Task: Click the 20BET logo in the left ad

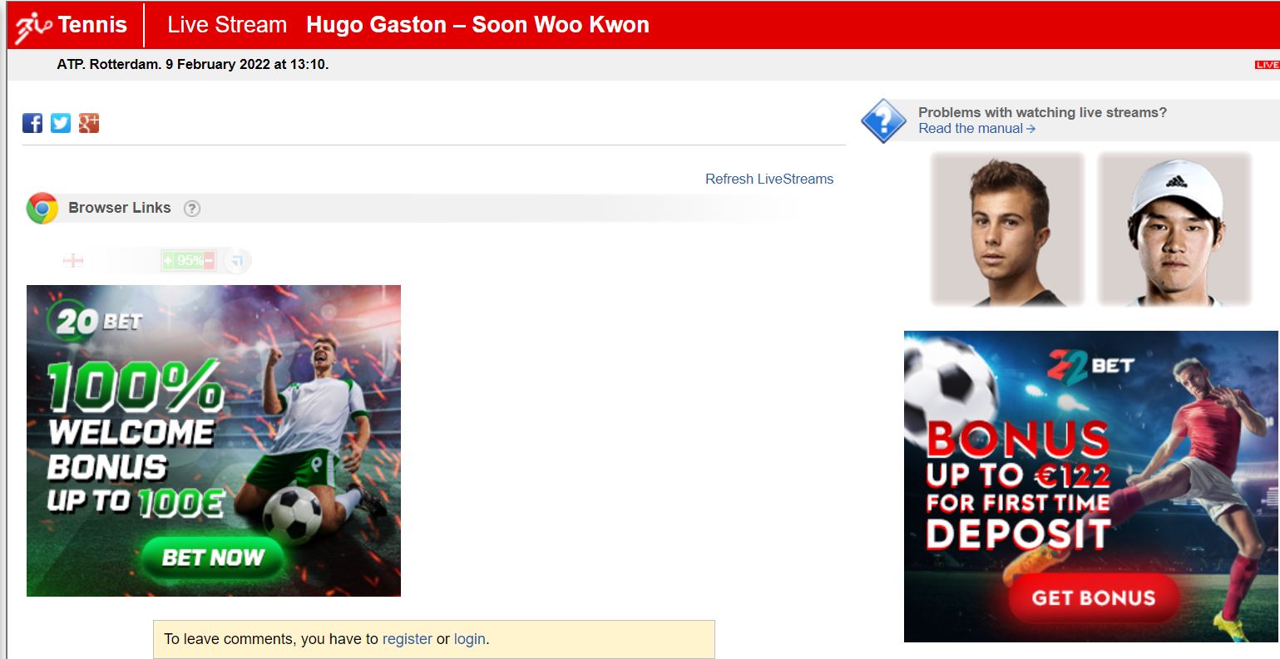Action: pos(96,320)
